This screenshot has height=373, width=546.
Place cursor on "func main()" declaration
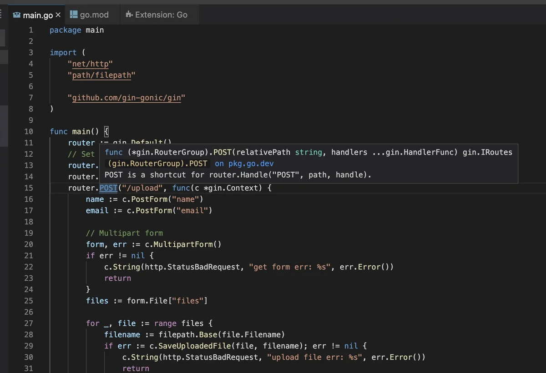[74, 132]
